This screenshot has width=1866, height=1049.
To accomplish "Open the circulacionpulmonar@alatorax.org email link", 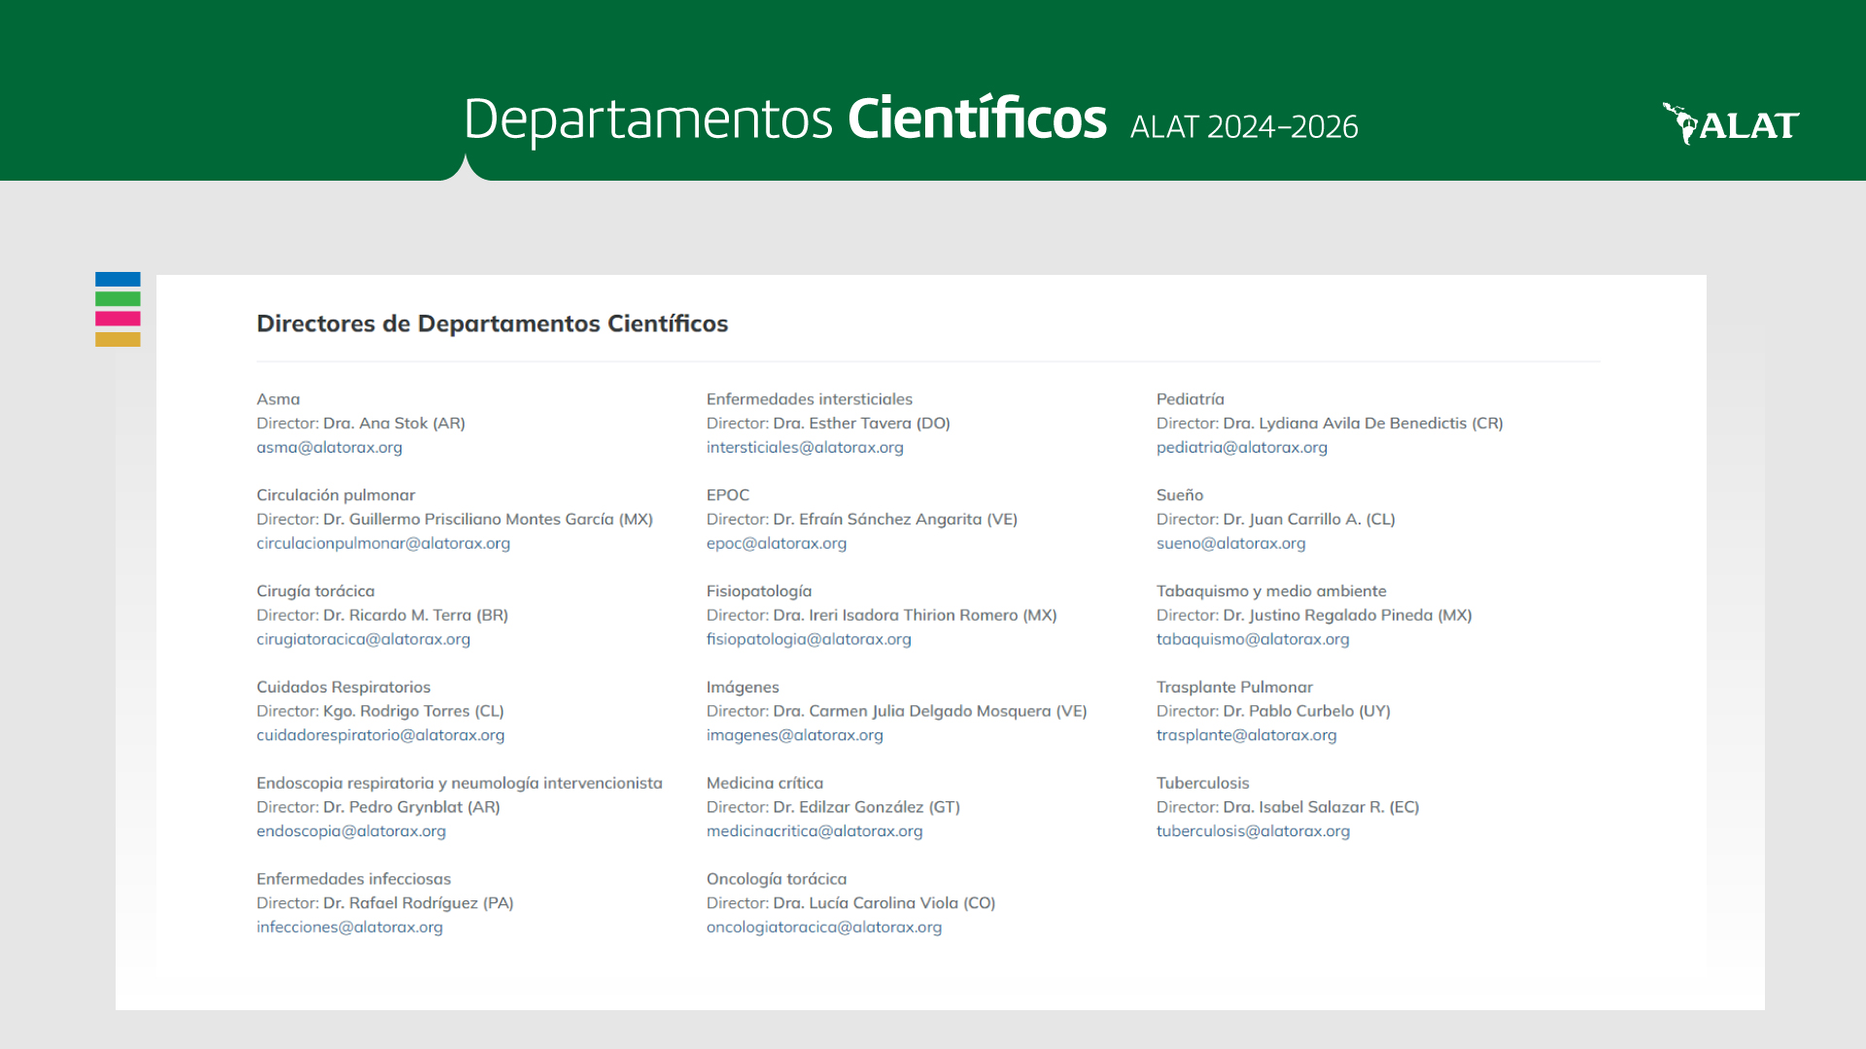I will (x=383, y=544).
